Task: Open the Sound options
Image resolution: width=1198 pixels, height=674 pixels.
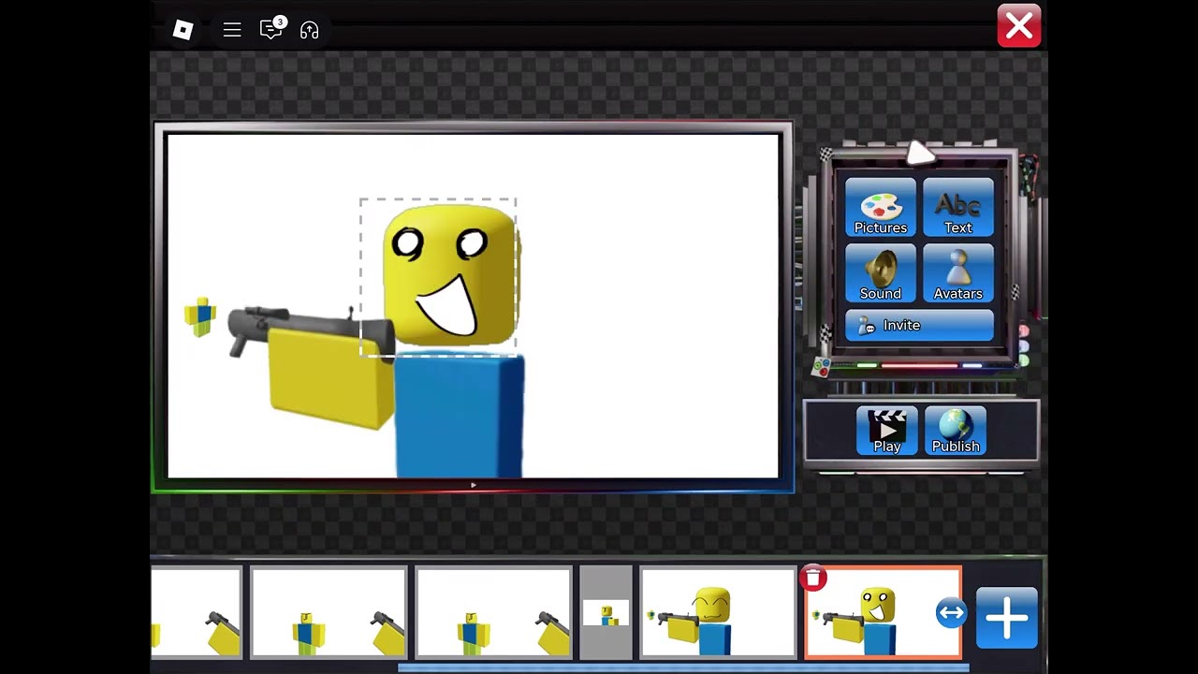Action: (881, 273)
